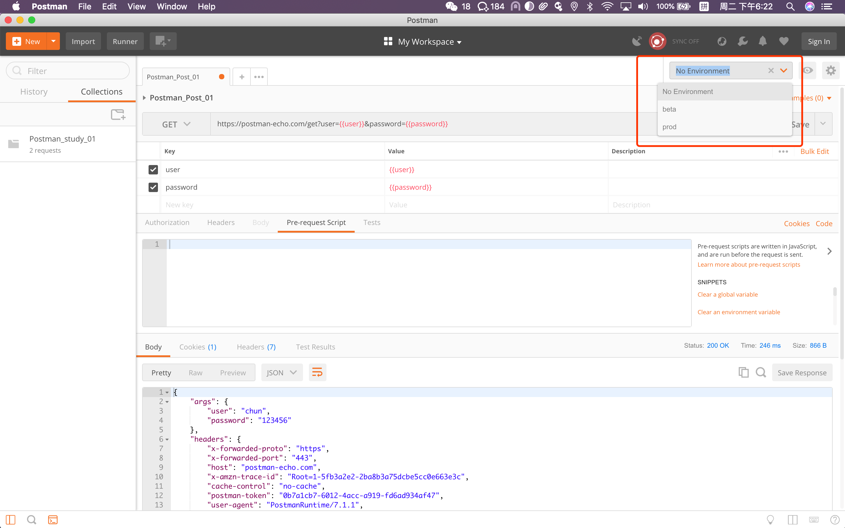
Task: Toggle two-pane layout icon in status bar
Action: 793,519
